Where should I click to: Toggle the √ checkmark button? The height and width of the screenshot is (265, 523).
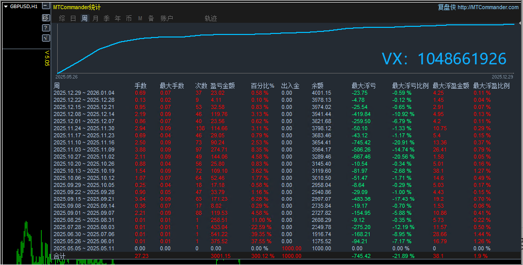coord(46,38)
